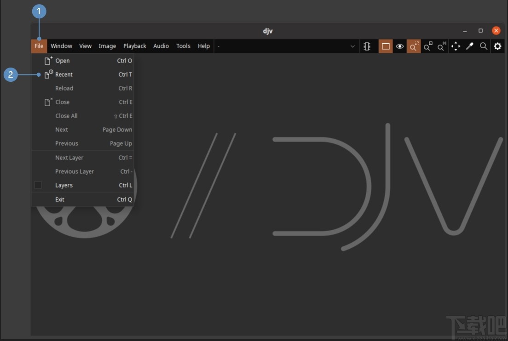Open the Playback menu

pyautogui.click(x=134, y=46)
